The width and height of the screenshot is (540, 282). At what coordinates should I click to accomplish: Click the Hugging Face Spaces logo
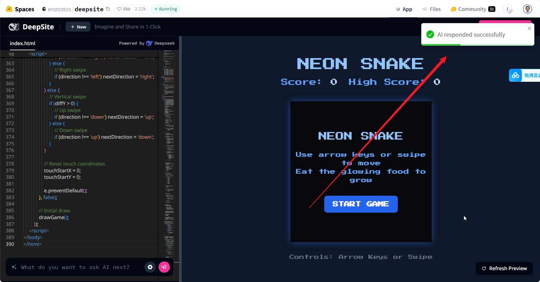(x=9, y=9)
